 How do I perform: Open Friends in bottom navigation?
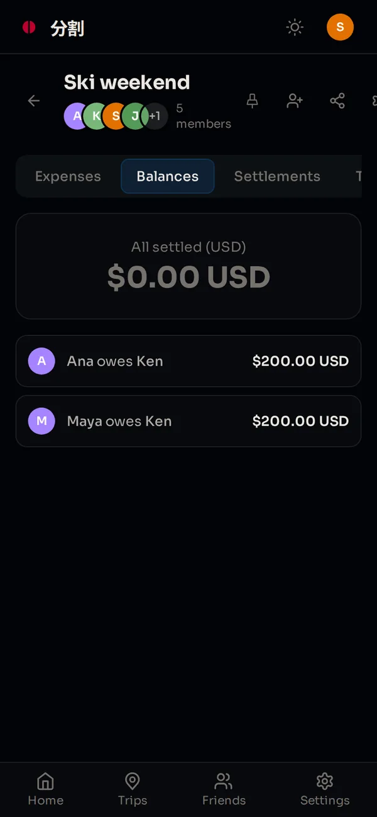point(224,790)
